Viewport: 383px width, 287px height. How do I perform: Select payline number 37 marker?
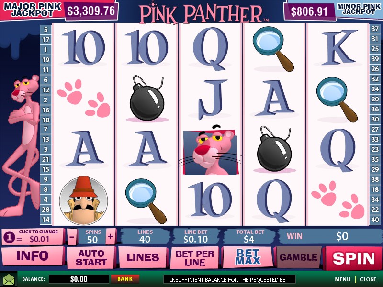click(375, 29)
